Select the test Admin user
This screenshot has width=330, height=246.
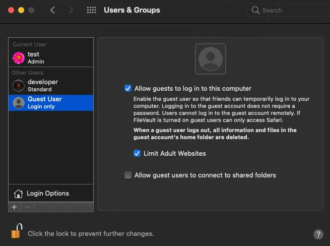[50, 57]
